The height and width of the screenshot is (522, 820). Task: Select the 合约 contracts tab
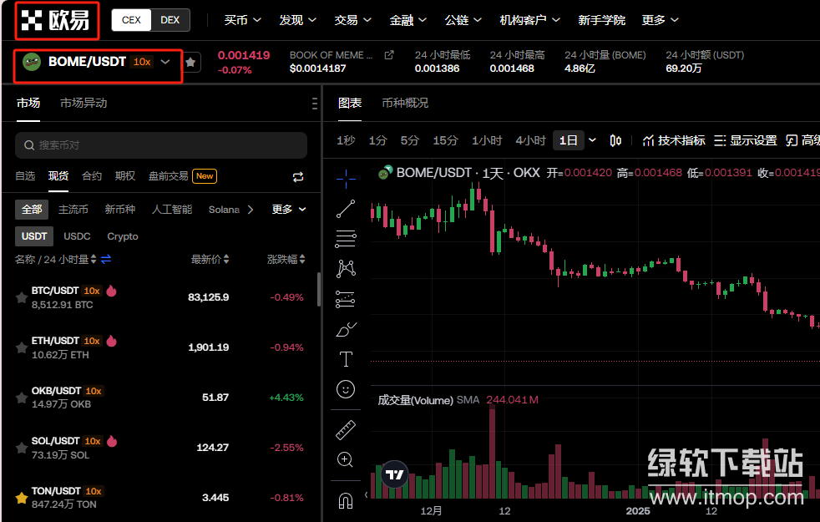pos(92,176)
